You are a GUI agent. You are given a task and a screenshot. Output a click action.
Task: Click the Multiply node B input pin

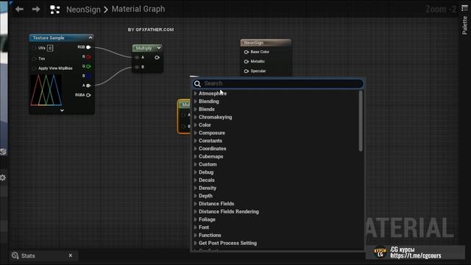[137, 67]
